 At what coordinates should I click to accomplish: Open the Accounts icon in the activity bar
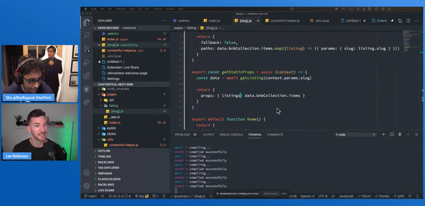point(87,173)
